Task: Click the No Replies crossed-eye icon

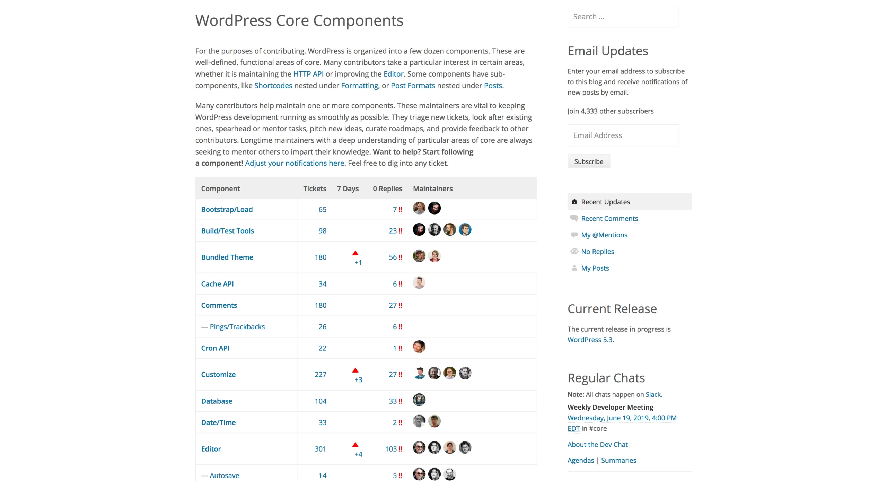Action: [x=574, y=251]
